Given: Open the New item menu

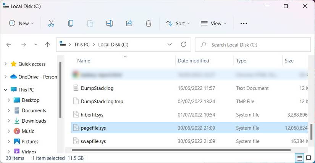Looking at the screenshot, I should (21, 23).
